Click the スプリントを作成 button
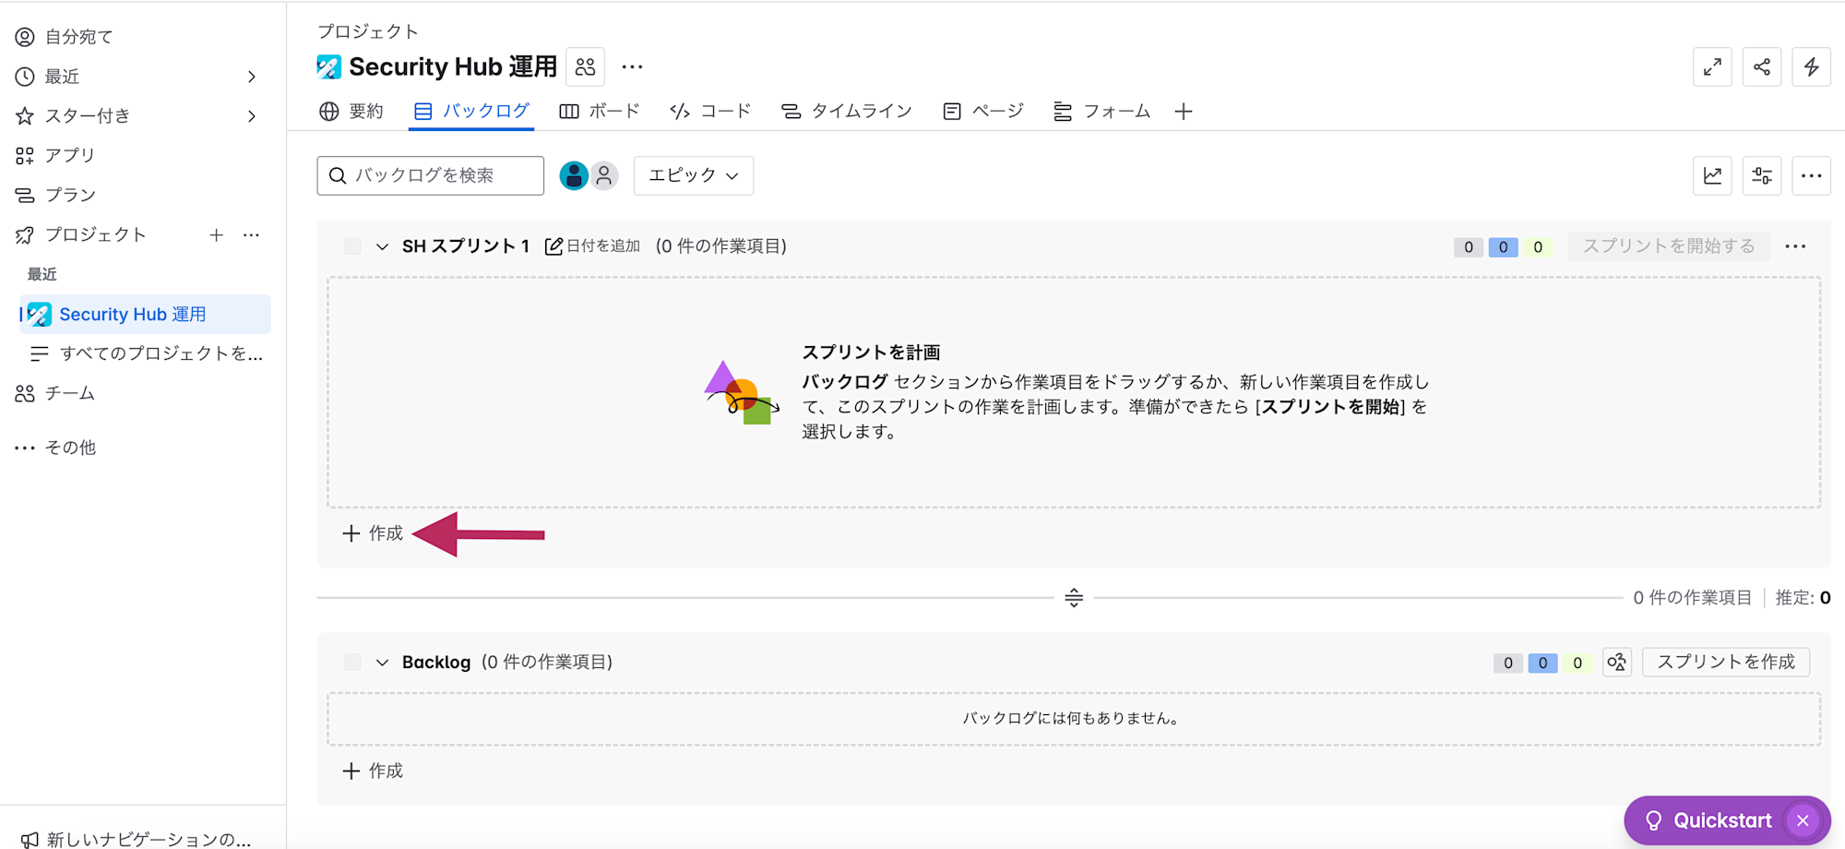 coord(1726,662)
